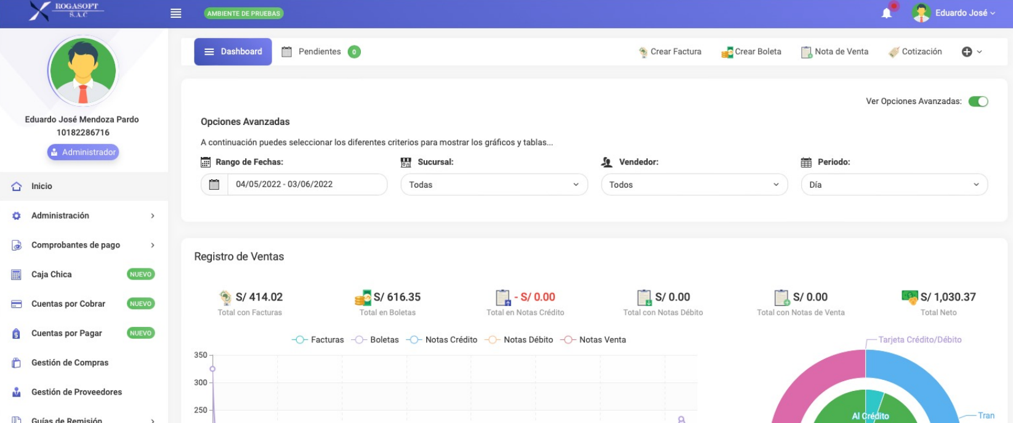Open the notifications bell icon
This screenshot has height=423, width=1013.
pyautogui.click(x=886, y=13)
